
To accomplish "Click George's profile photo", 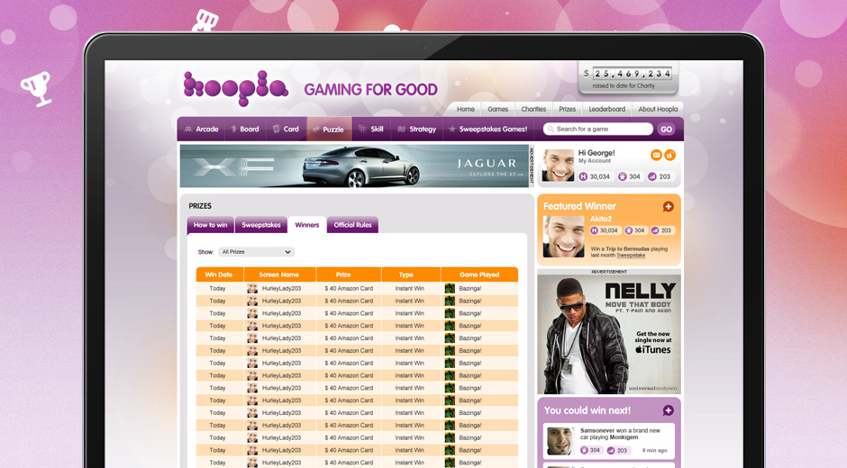I will (x=558, y=166).
